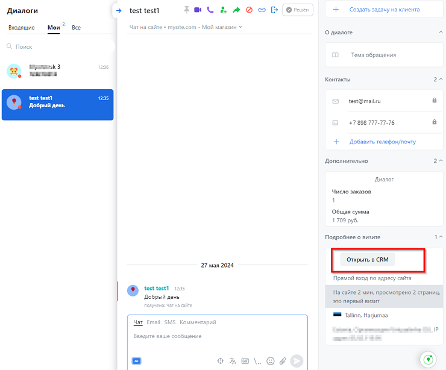446x370 pixels.
Task: Open the message translation tool
Action: (233, 360)
